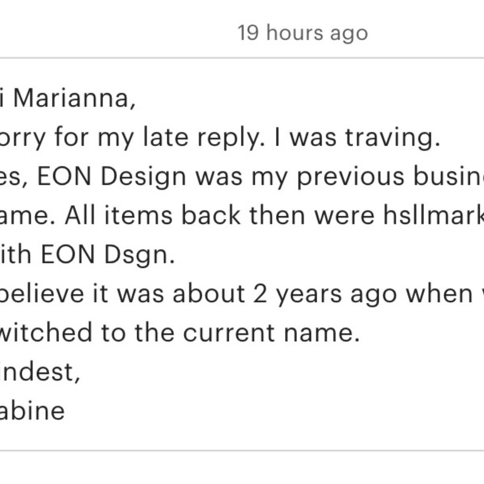Click the "All items back then" sentence

coord(185,215)
